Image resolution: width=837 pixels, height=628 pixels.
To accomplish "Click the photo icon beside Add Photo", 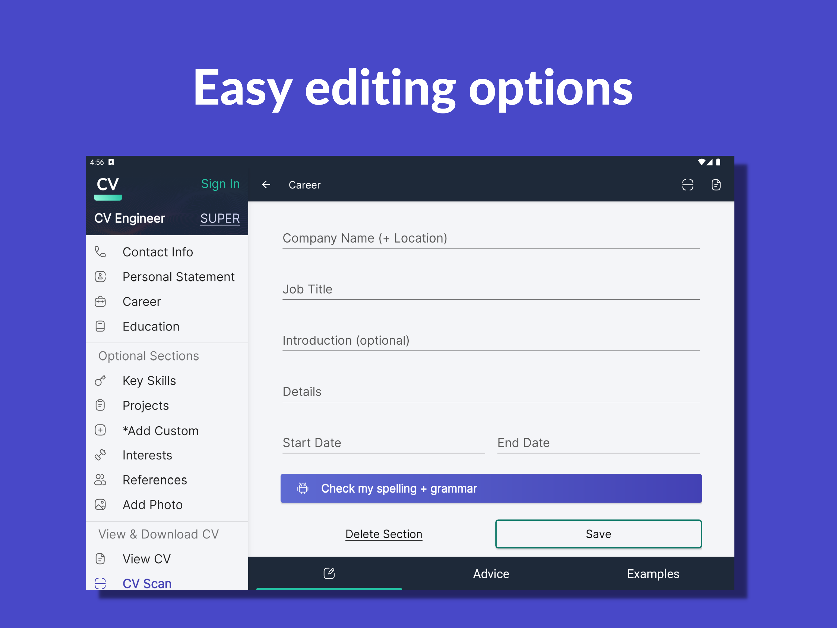I will (100, 504).
